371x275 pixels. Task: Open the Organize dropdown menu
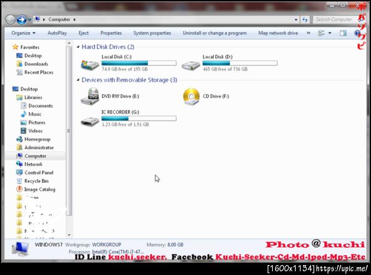(x=23, y=33)
